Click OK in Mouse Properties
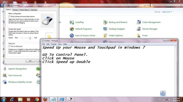The image size is (183, 102). click(30, 61)
